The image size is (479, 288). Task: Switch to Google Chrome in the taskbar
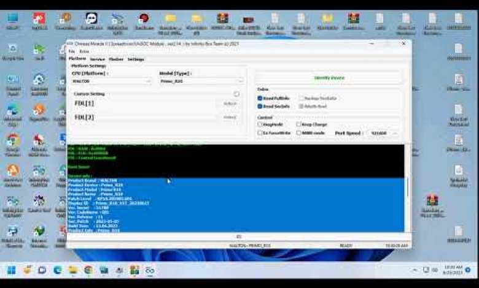(88, 270)
